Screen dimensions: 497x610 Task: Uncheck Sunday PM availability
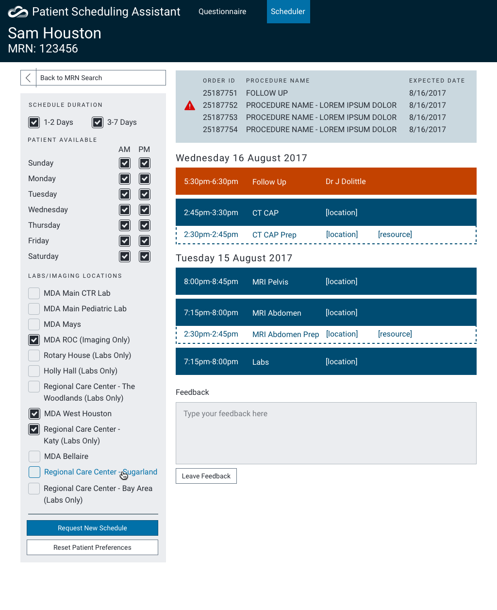pyautogui.click(x=145, y=163)
